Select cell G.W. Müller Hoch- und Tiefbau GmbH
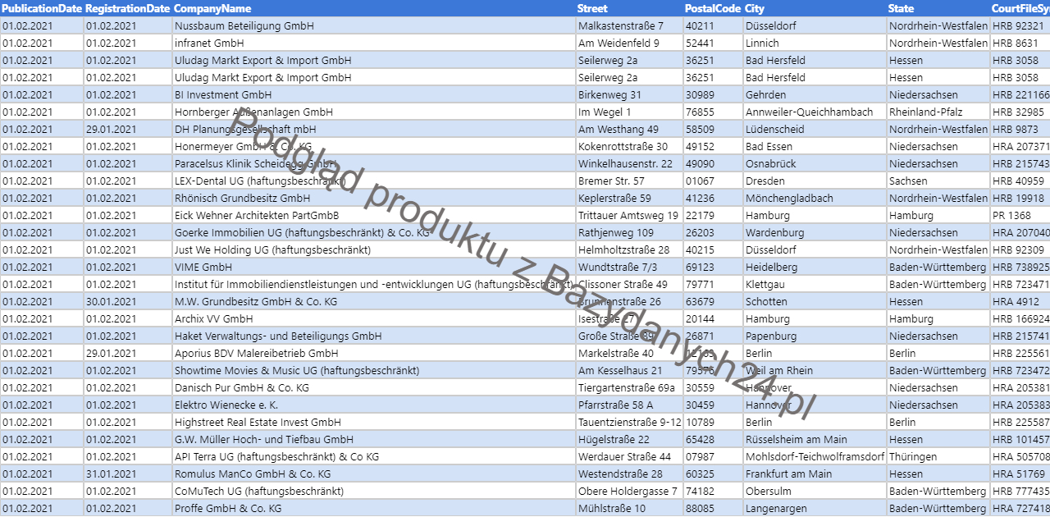This screenshot has height=517, width=1050. tap(374, 439)
